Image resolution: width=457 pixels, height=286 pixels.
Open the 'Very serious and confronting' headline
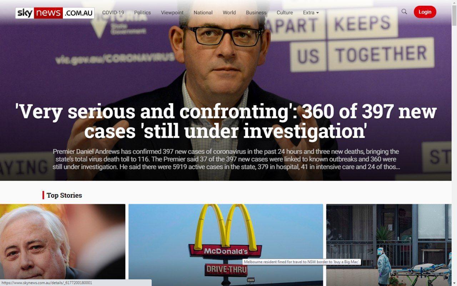click(226, 121)
